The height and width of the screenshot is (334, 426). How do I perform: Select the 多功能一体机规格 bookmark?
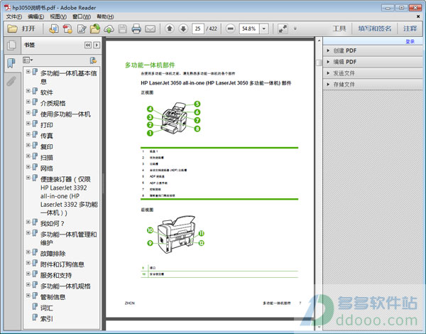(65, 286)
